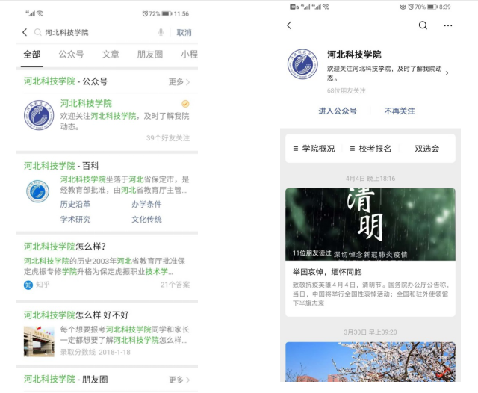478x393 pixels.
Task: Tap the 知乎 source icon
Action: coord(28,285)
